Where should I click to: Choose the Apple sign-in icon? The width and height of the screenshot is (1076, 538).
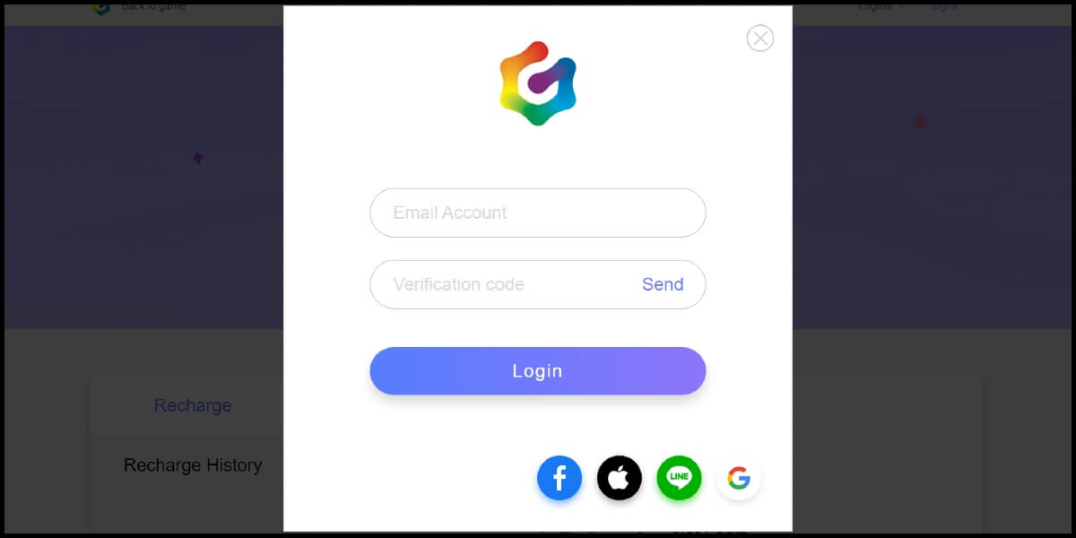point(620,478)
